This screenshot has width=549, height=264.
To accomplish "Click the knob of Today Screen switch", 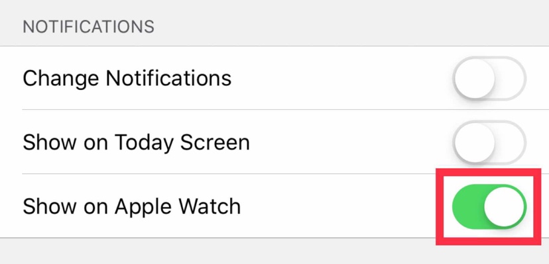I will point(474,142).
